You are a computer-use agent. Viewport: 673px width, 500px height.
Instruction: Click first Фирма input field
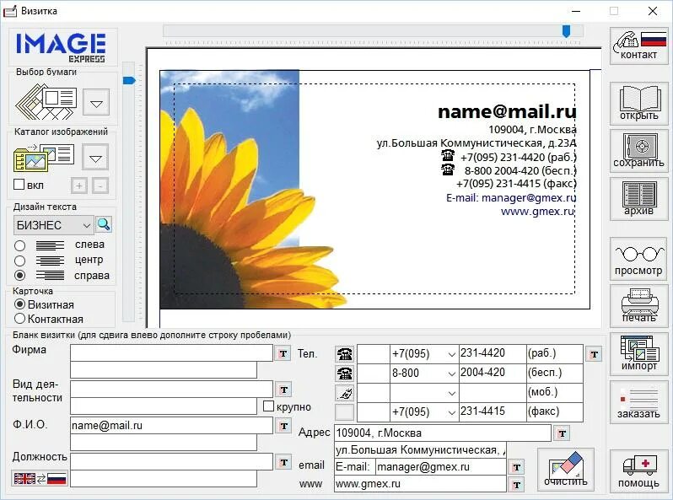click(172, 353)
